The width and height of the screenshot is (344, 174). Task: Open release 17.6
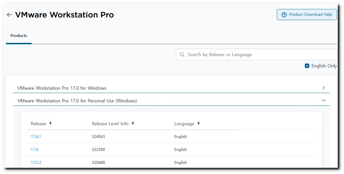tap(34, 149)
